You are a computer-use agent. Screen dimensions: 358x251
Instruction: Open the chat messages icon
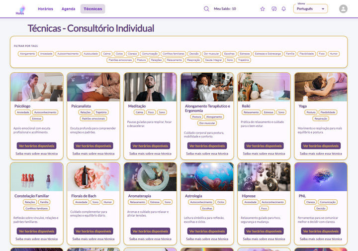pyautogui.click(x=274, y=9)
